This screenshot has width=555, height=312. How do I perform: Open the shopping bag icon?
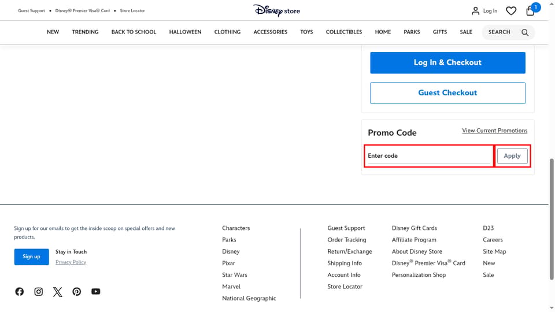(531, 10)
